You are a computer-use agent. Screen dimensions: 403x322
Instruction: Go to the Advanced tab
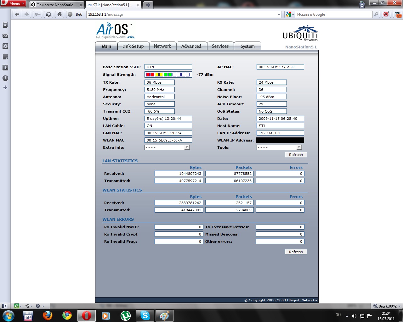point(191,46)
